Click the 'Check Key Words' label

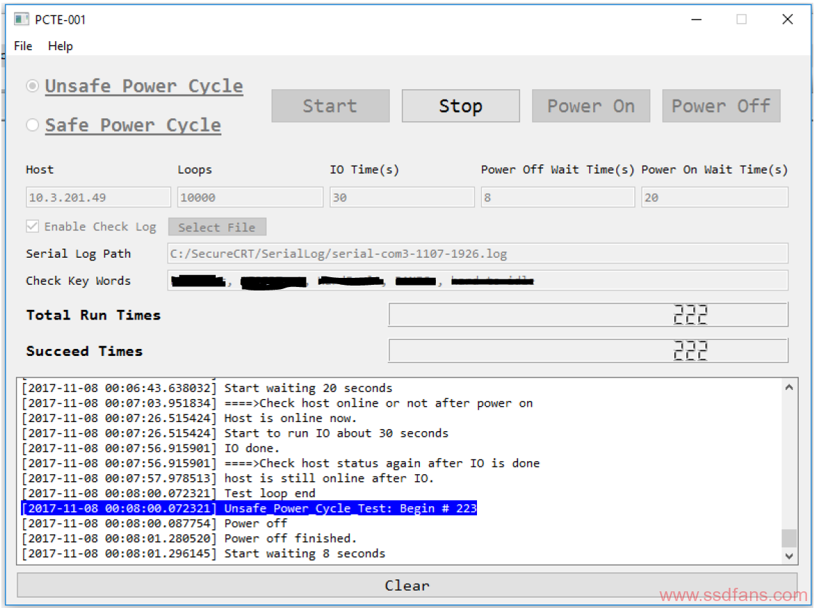[79, 281]
